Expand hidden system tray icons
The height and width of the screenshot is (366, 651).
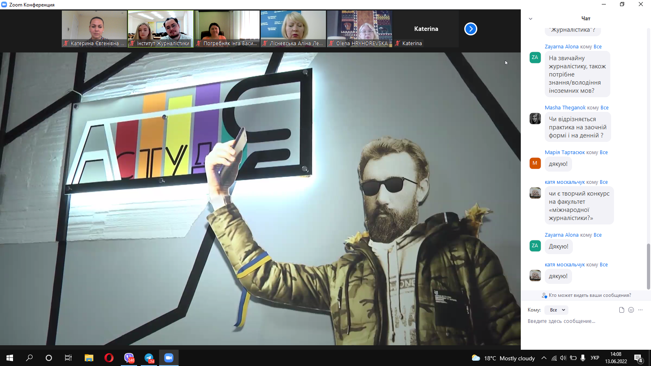point(544,358)
